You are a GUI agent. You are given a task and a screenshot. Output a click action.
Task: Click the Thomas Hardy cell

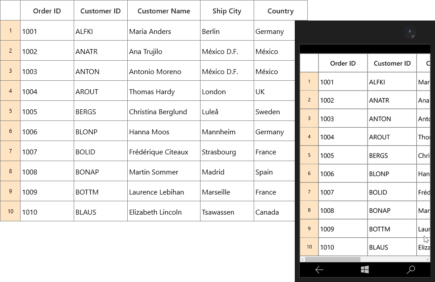click(163, 91)
